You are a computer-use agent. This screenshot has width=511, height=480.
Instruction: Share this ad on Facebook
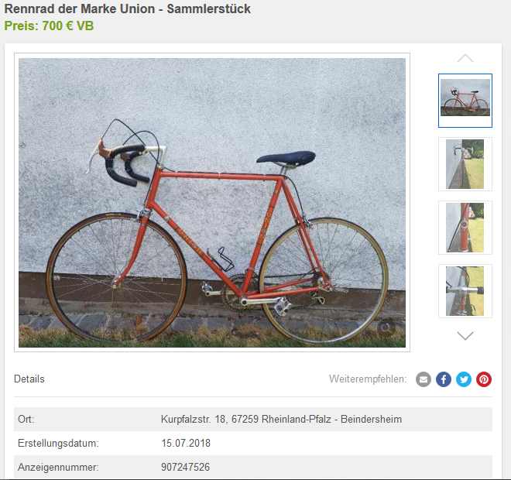point(444,379)
